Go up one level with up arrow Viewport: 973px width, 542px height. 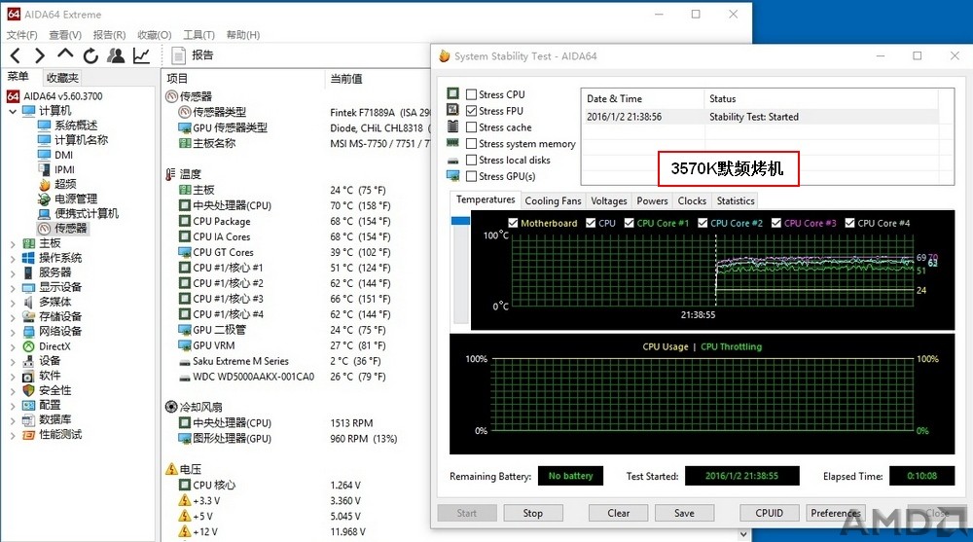(65, 54)
